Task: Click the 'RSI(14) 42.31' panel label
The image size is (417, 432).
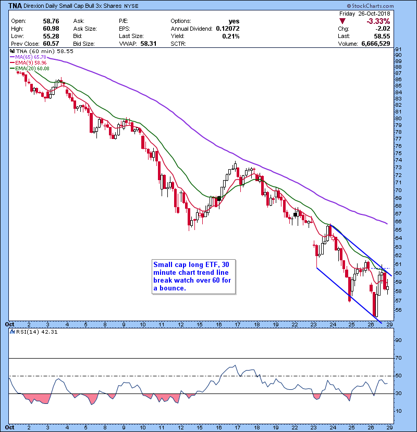Action: pos(36,332)
